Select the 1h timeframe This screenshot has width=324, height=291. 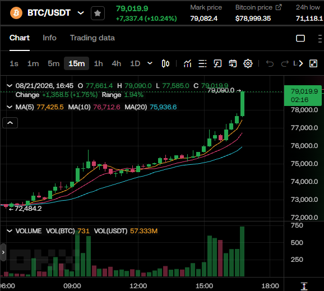[x=98, y=63]
